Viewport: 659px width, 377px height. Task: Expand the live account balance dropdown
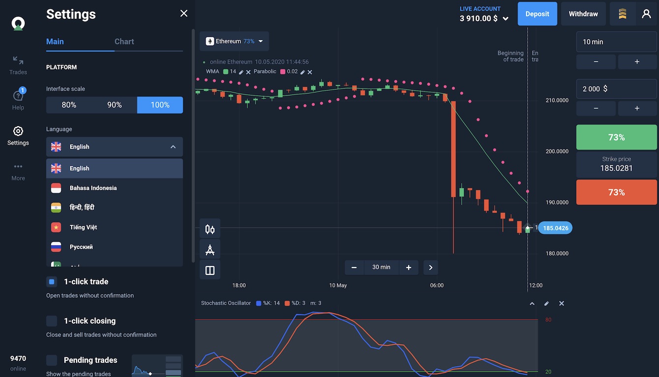click(506, 19)
